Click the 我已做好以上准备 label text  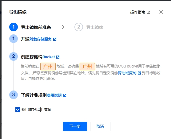[x=36, y=110]
